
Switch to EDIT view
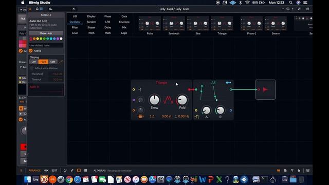[54, 171]
